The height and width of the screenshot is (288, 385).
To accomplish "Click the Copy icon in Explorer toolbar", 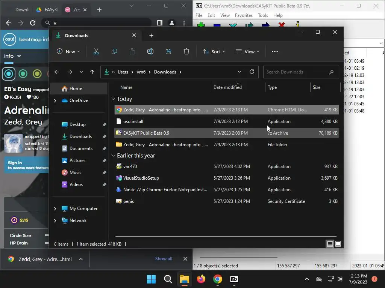I will (114, 52).
